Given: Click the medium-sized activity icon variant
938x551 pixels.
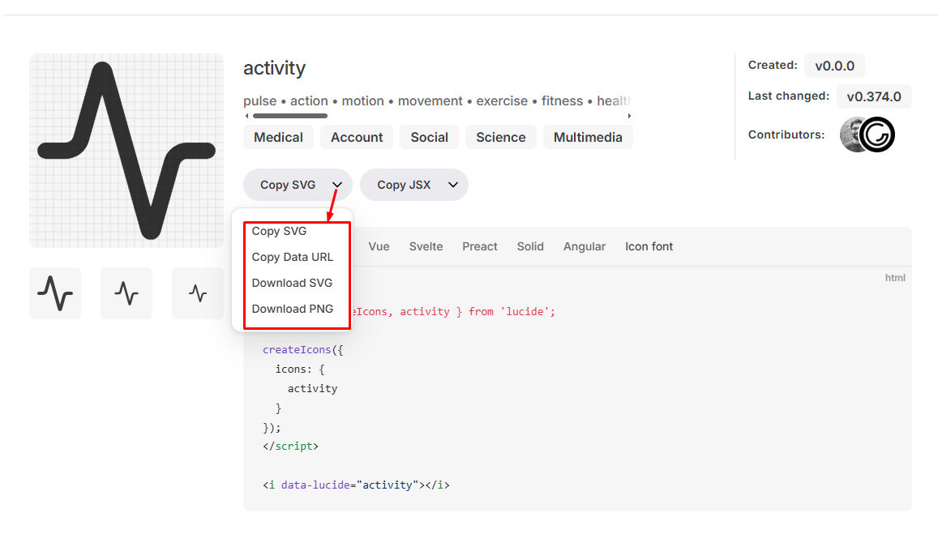Looking at the screenshot, I should pos(126,293).
